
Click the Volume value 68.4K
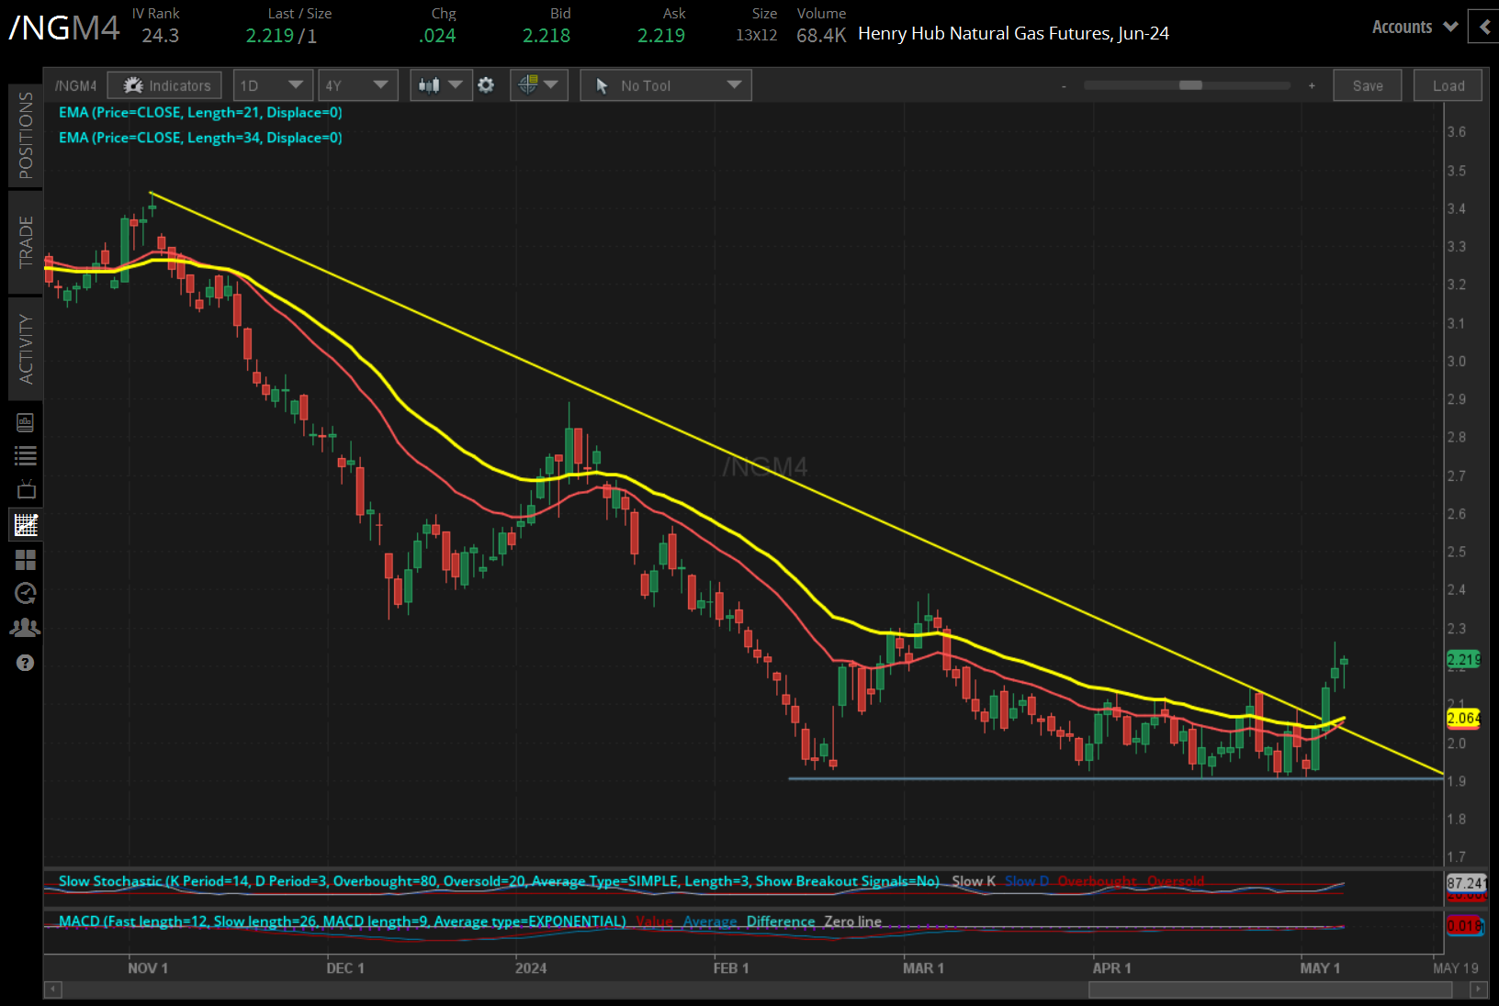(821, 36)
